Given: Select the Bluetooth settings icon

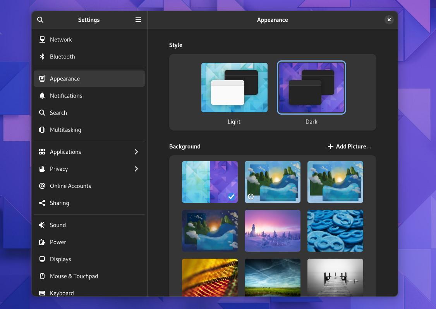Looking at the screenshot, I should point(42,57).
